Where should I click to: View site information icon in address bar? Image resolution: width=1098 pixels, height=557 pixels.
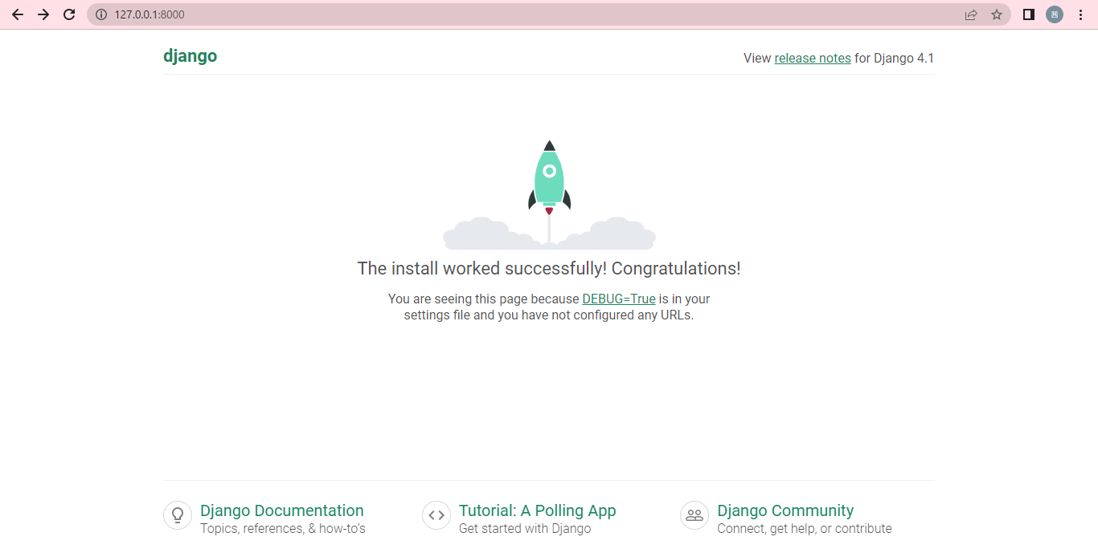101,14
